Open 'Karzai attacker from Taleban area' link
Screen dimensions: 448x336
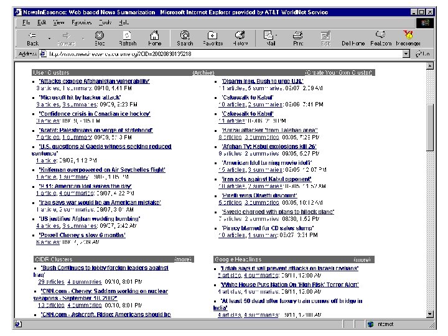[269, 130]
